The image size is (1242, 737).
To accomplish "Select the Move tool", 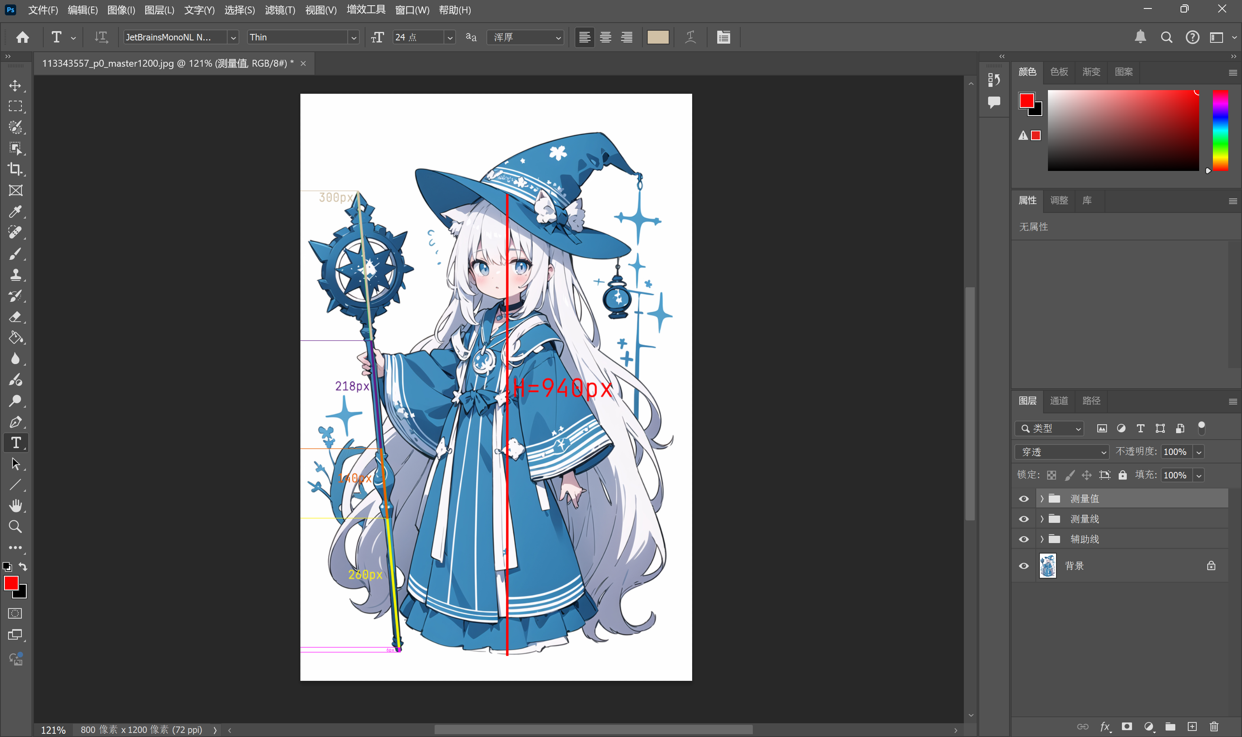I will click(15, 85).
